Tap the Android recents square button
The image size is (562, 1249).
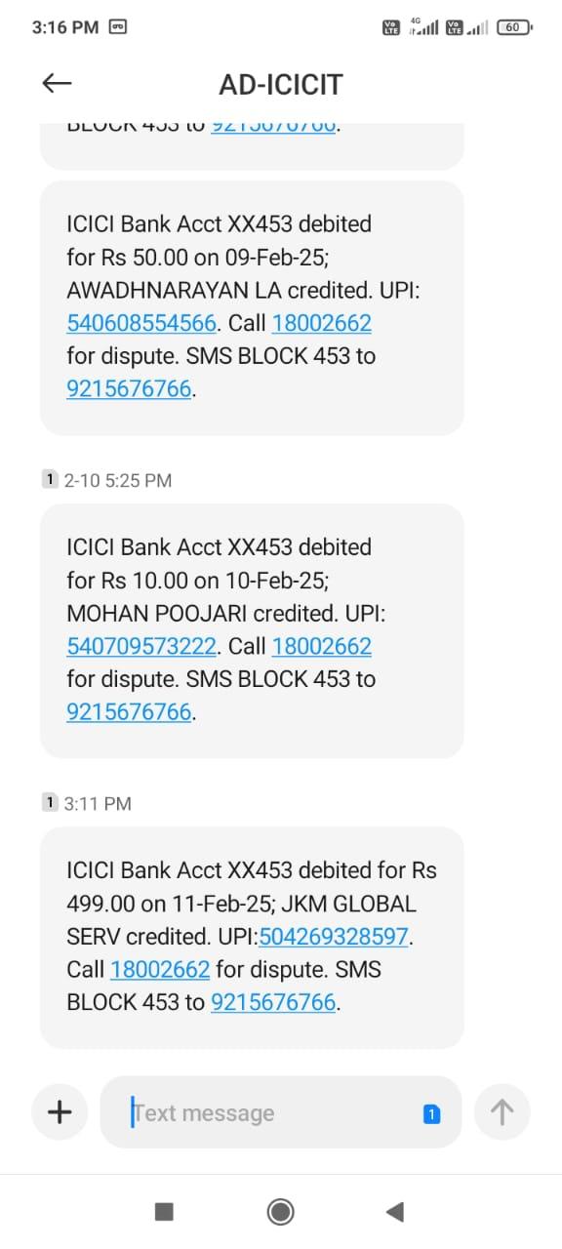click(164, 1212)
